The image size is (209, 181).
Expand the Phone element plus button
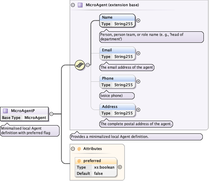coord(138,81)
